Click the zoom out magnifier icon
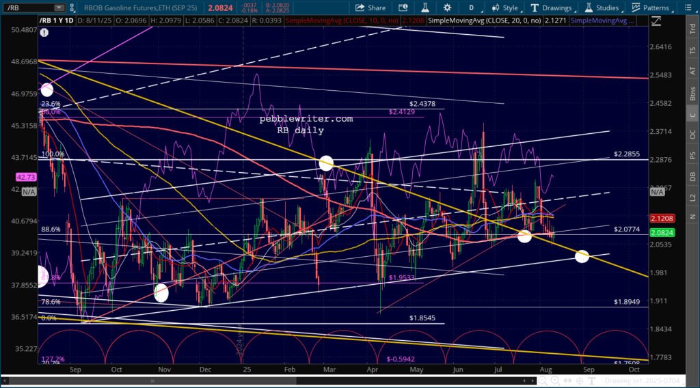Image resolution: width=700 pixels, height=388 pixels. 542,381
